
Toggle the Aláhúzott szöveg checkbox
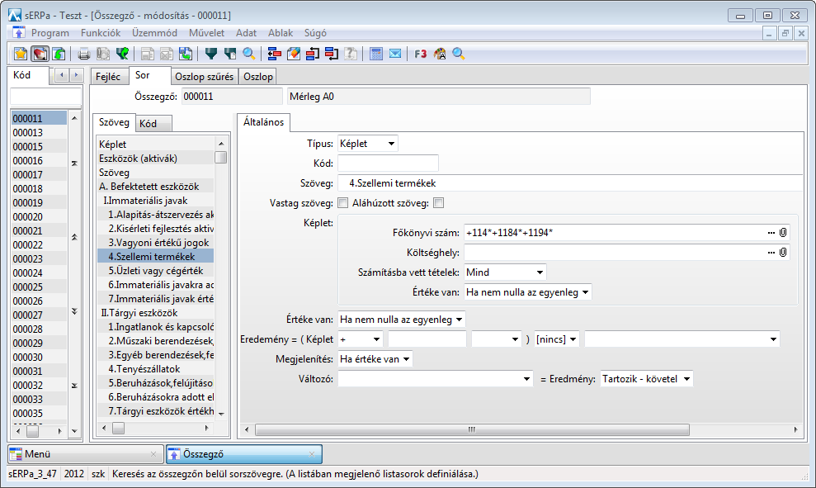tap(439, 203)
